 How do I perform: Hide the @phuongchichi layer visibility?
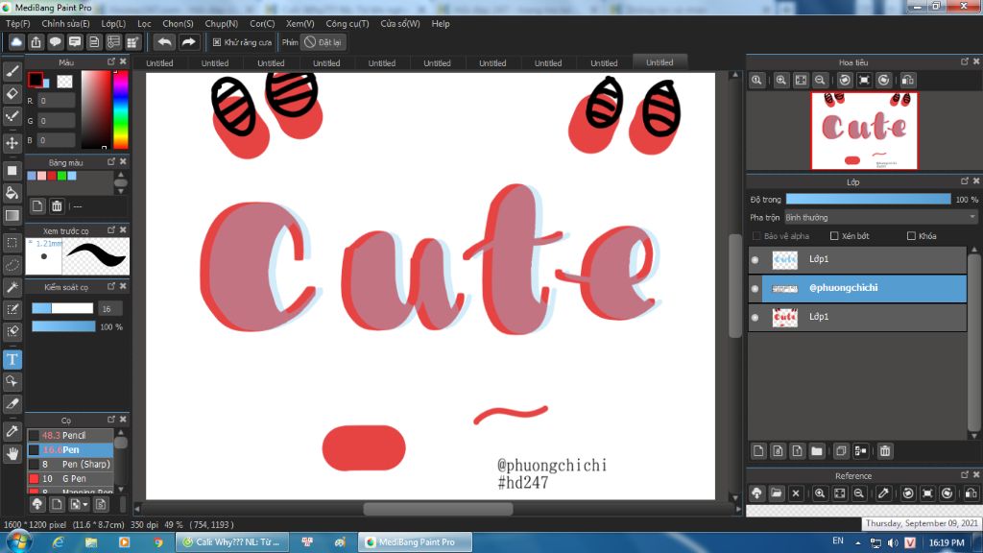coord(755,288)
